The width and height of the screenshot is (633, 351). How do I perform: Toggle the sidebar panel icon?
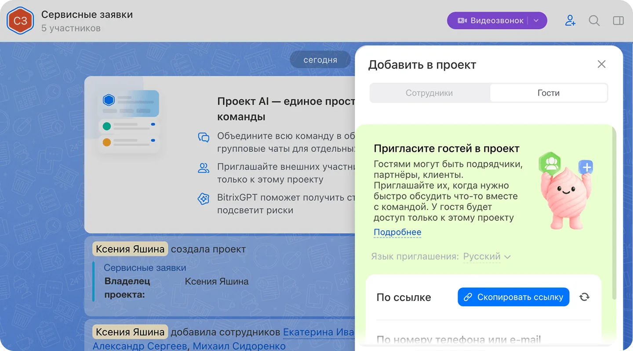[x=618, y=21]
